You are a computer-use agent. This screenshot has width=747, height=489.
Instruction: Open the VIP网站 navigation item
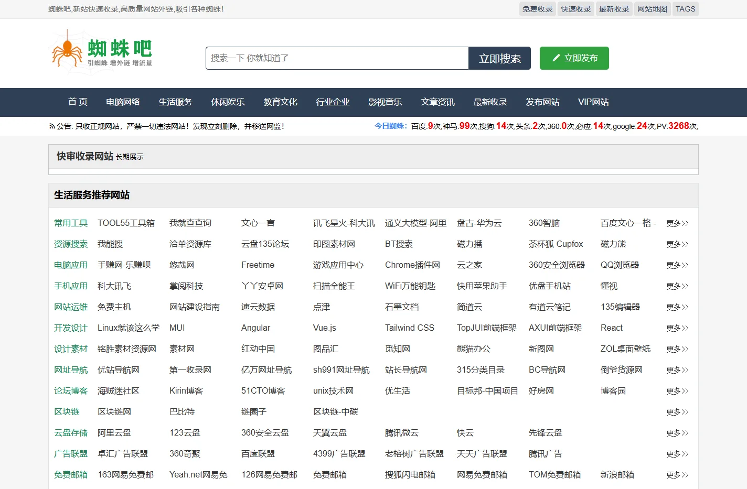click(593, 102)
